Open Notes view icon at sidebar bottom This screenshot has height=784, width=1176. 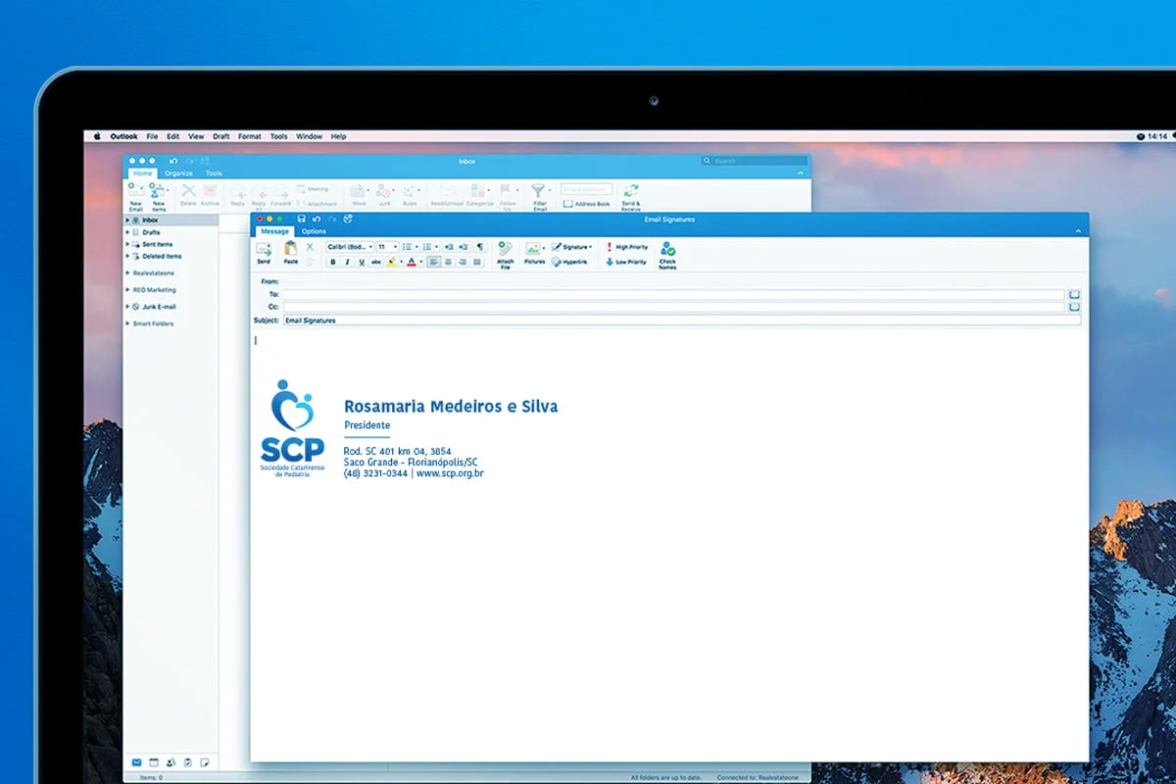pos(205,761)
